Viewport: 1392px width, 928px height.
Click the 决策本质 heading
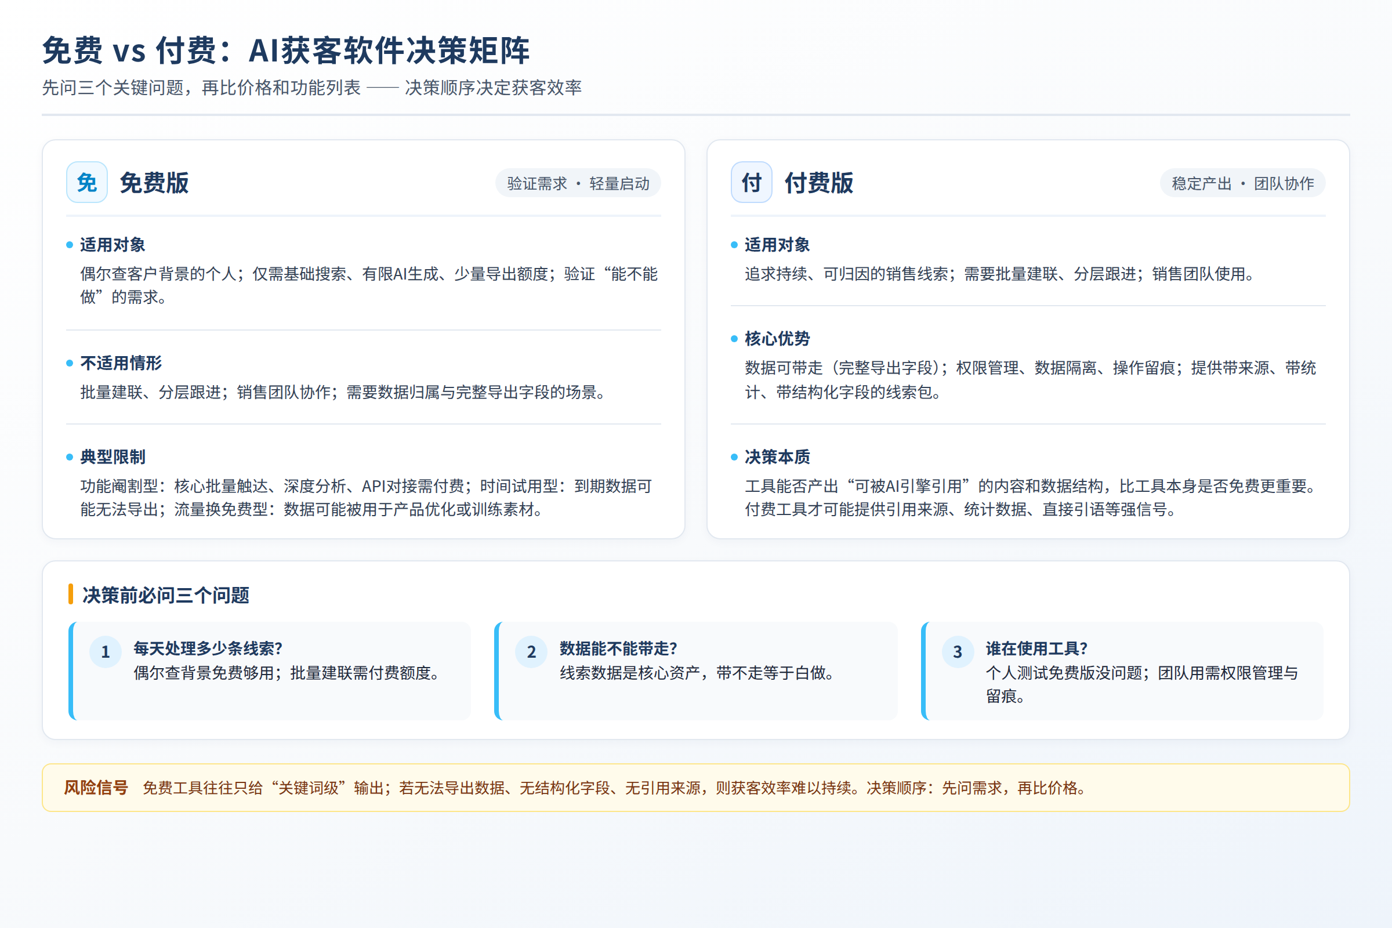777,457
